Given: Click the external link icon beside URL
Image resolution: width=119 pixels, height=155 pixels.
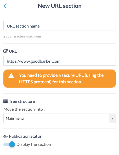Looking at the screenshot, I should click(5, 51).
